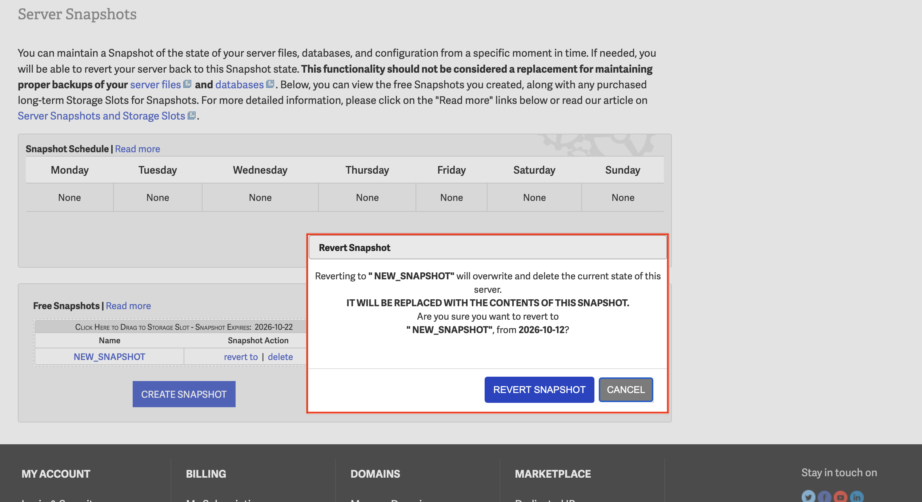Click external link icon after databases

270,84
